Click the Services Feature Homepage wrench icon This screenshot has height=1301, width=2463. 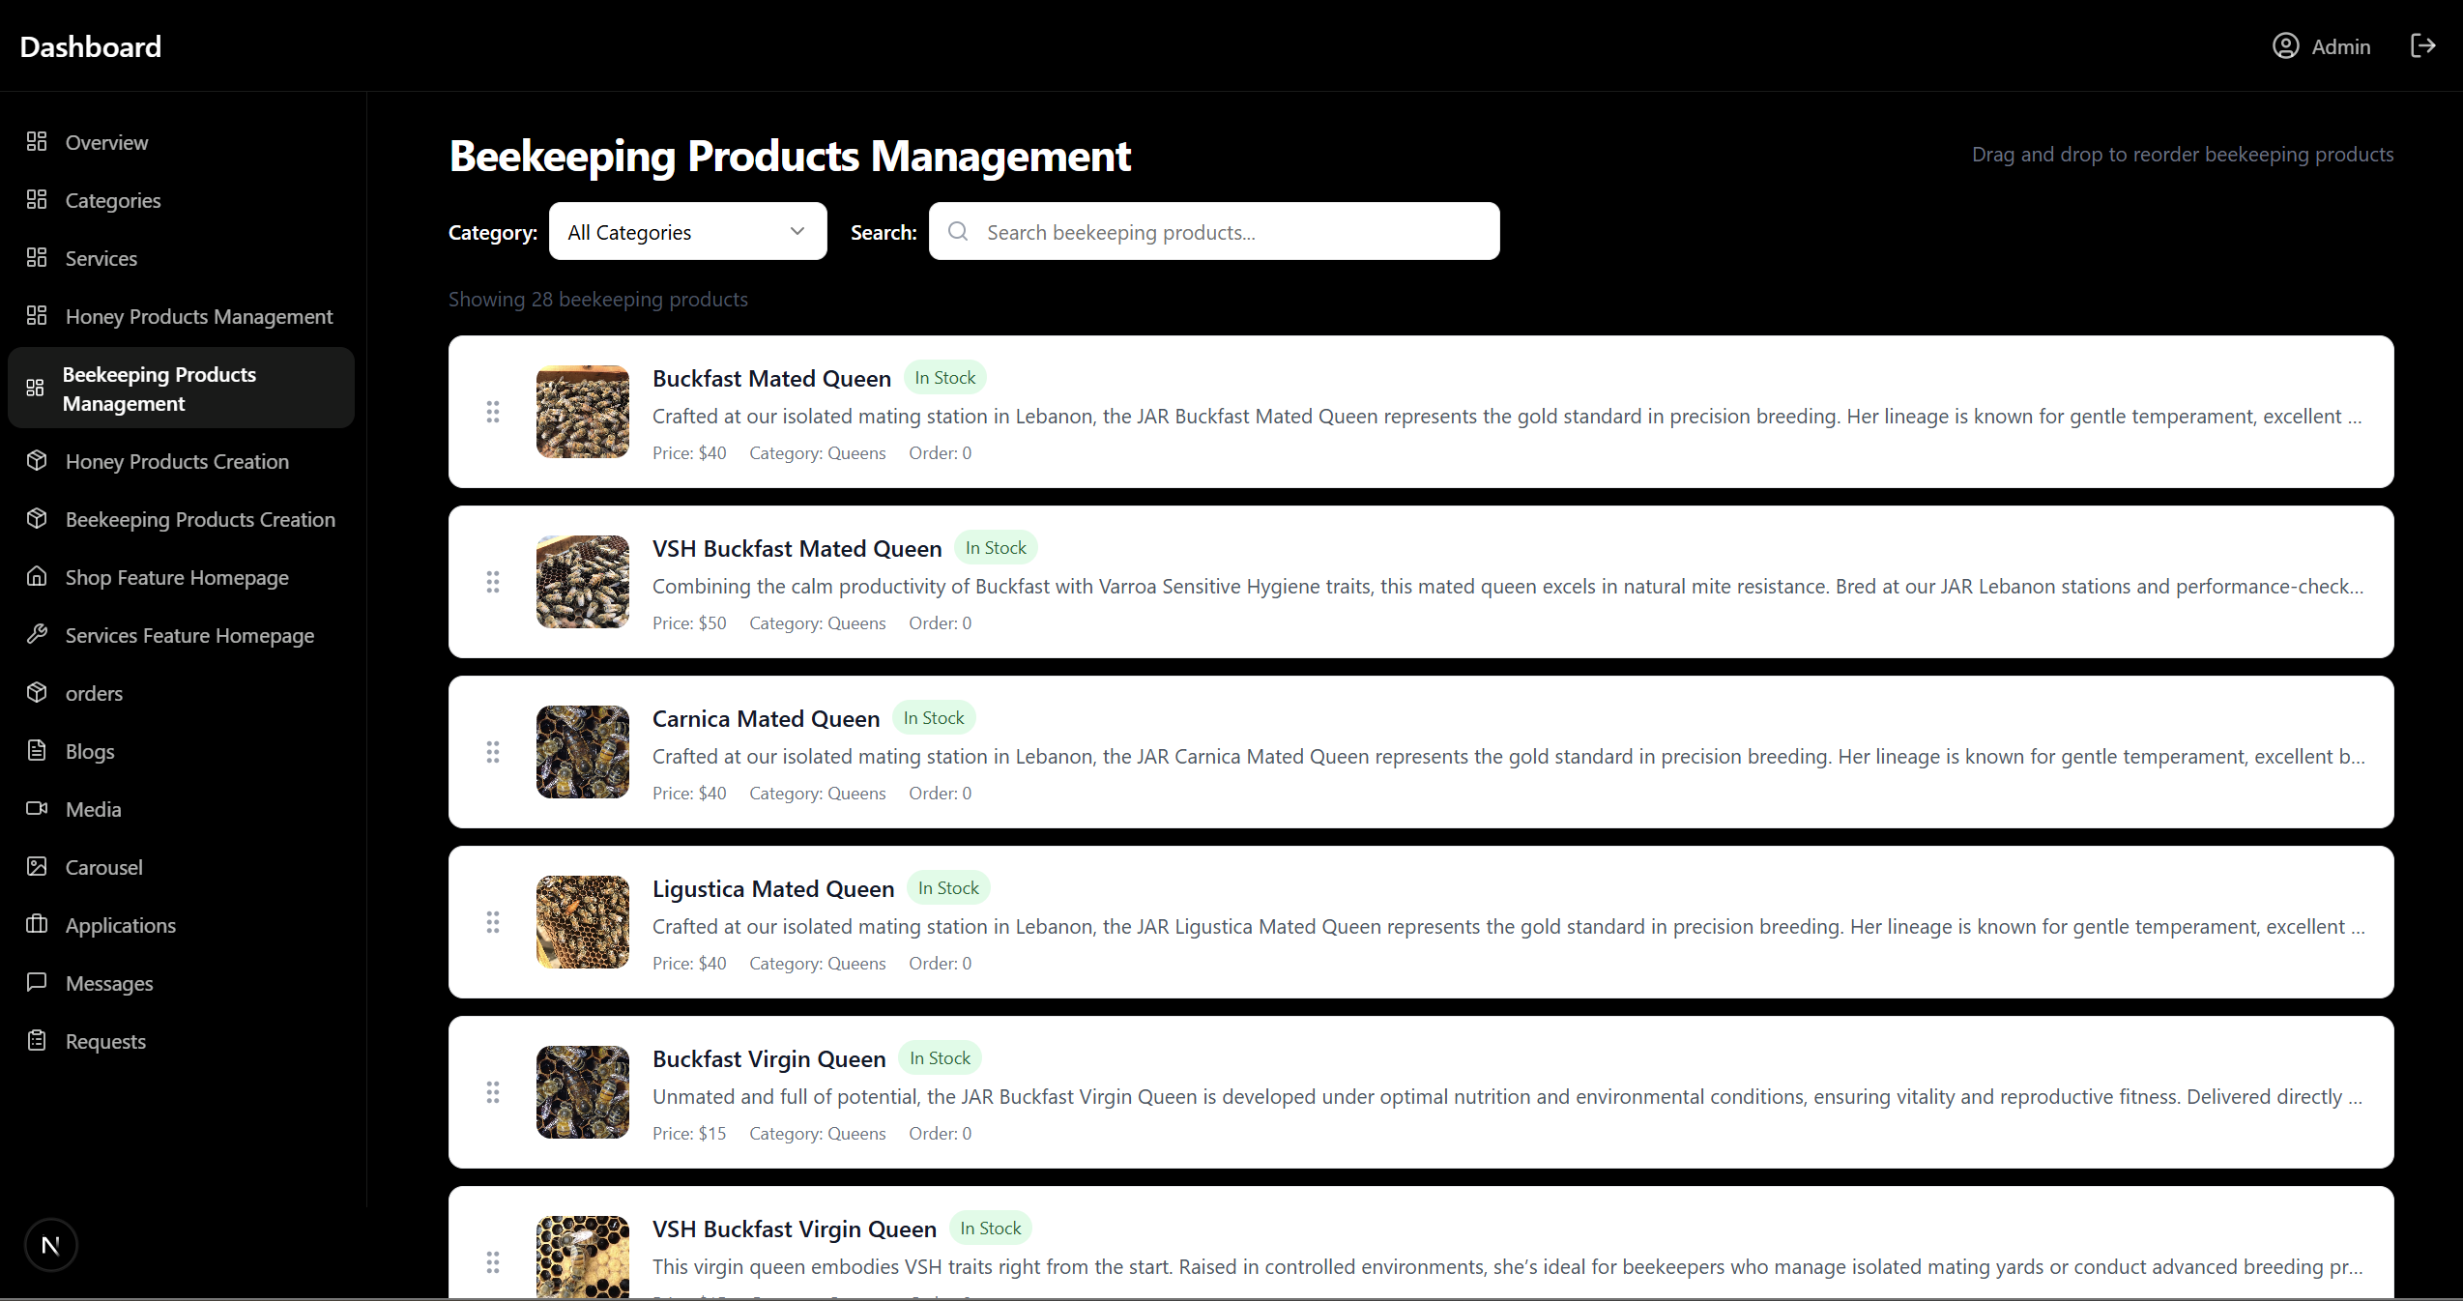click(37, 635)
